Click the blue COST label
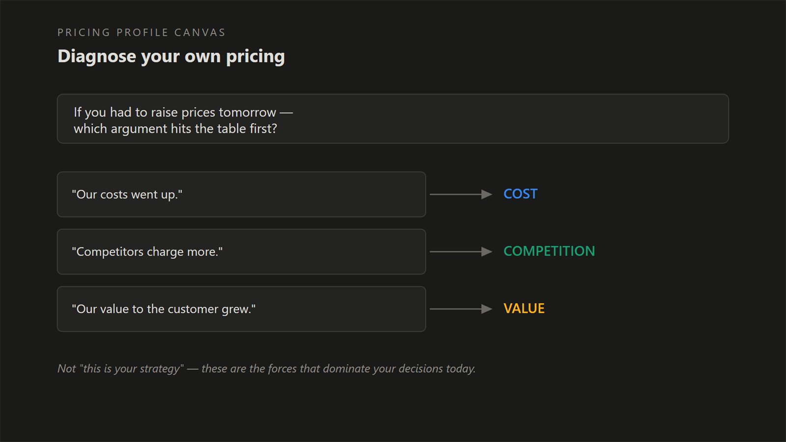This screenshot has width=786, height=442. (520, 194)
